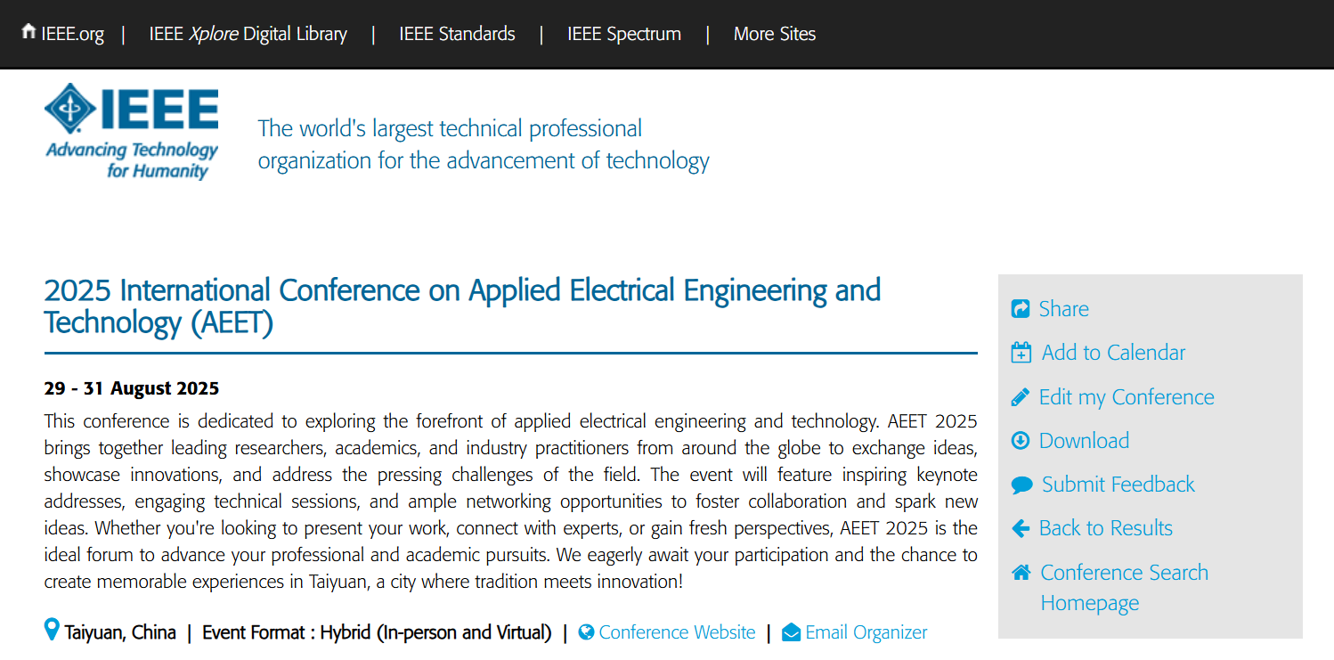Click the home icon next to Conference Search Homepage

point(1021,572)
